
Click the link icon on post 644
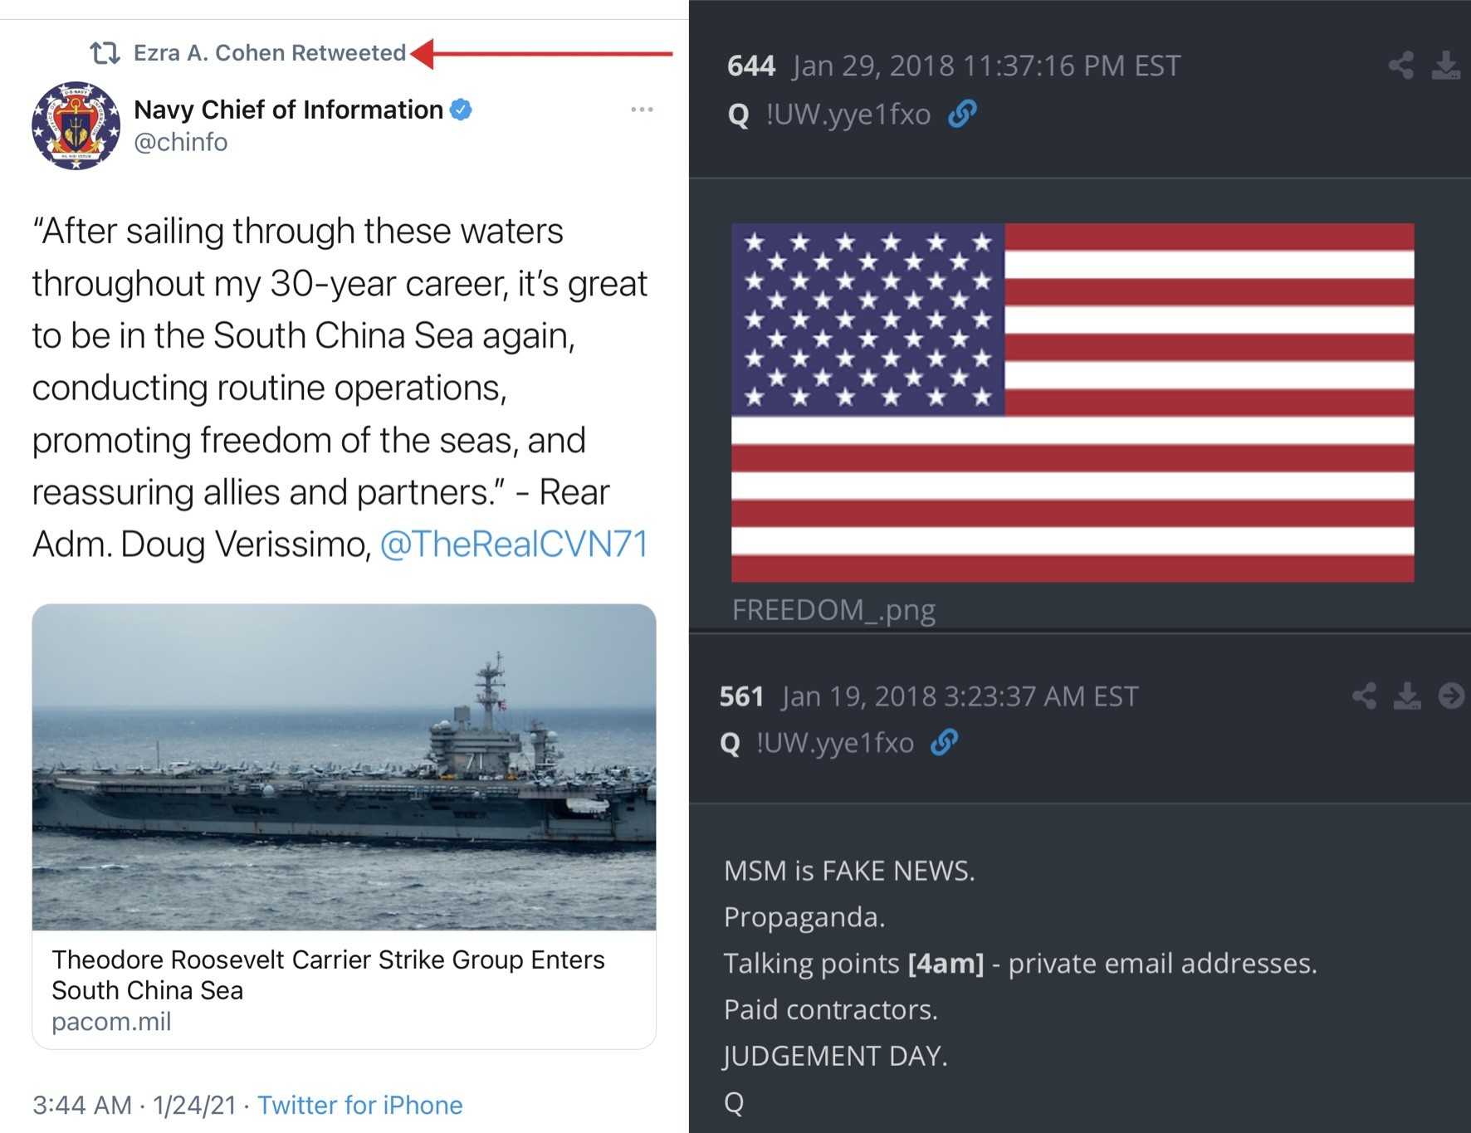click(x=962, y=114)
